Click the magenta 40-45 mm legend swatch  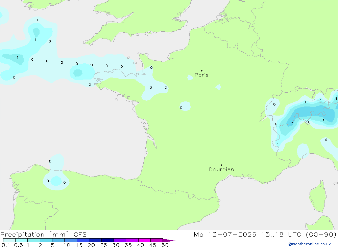[x=144, y=240]
